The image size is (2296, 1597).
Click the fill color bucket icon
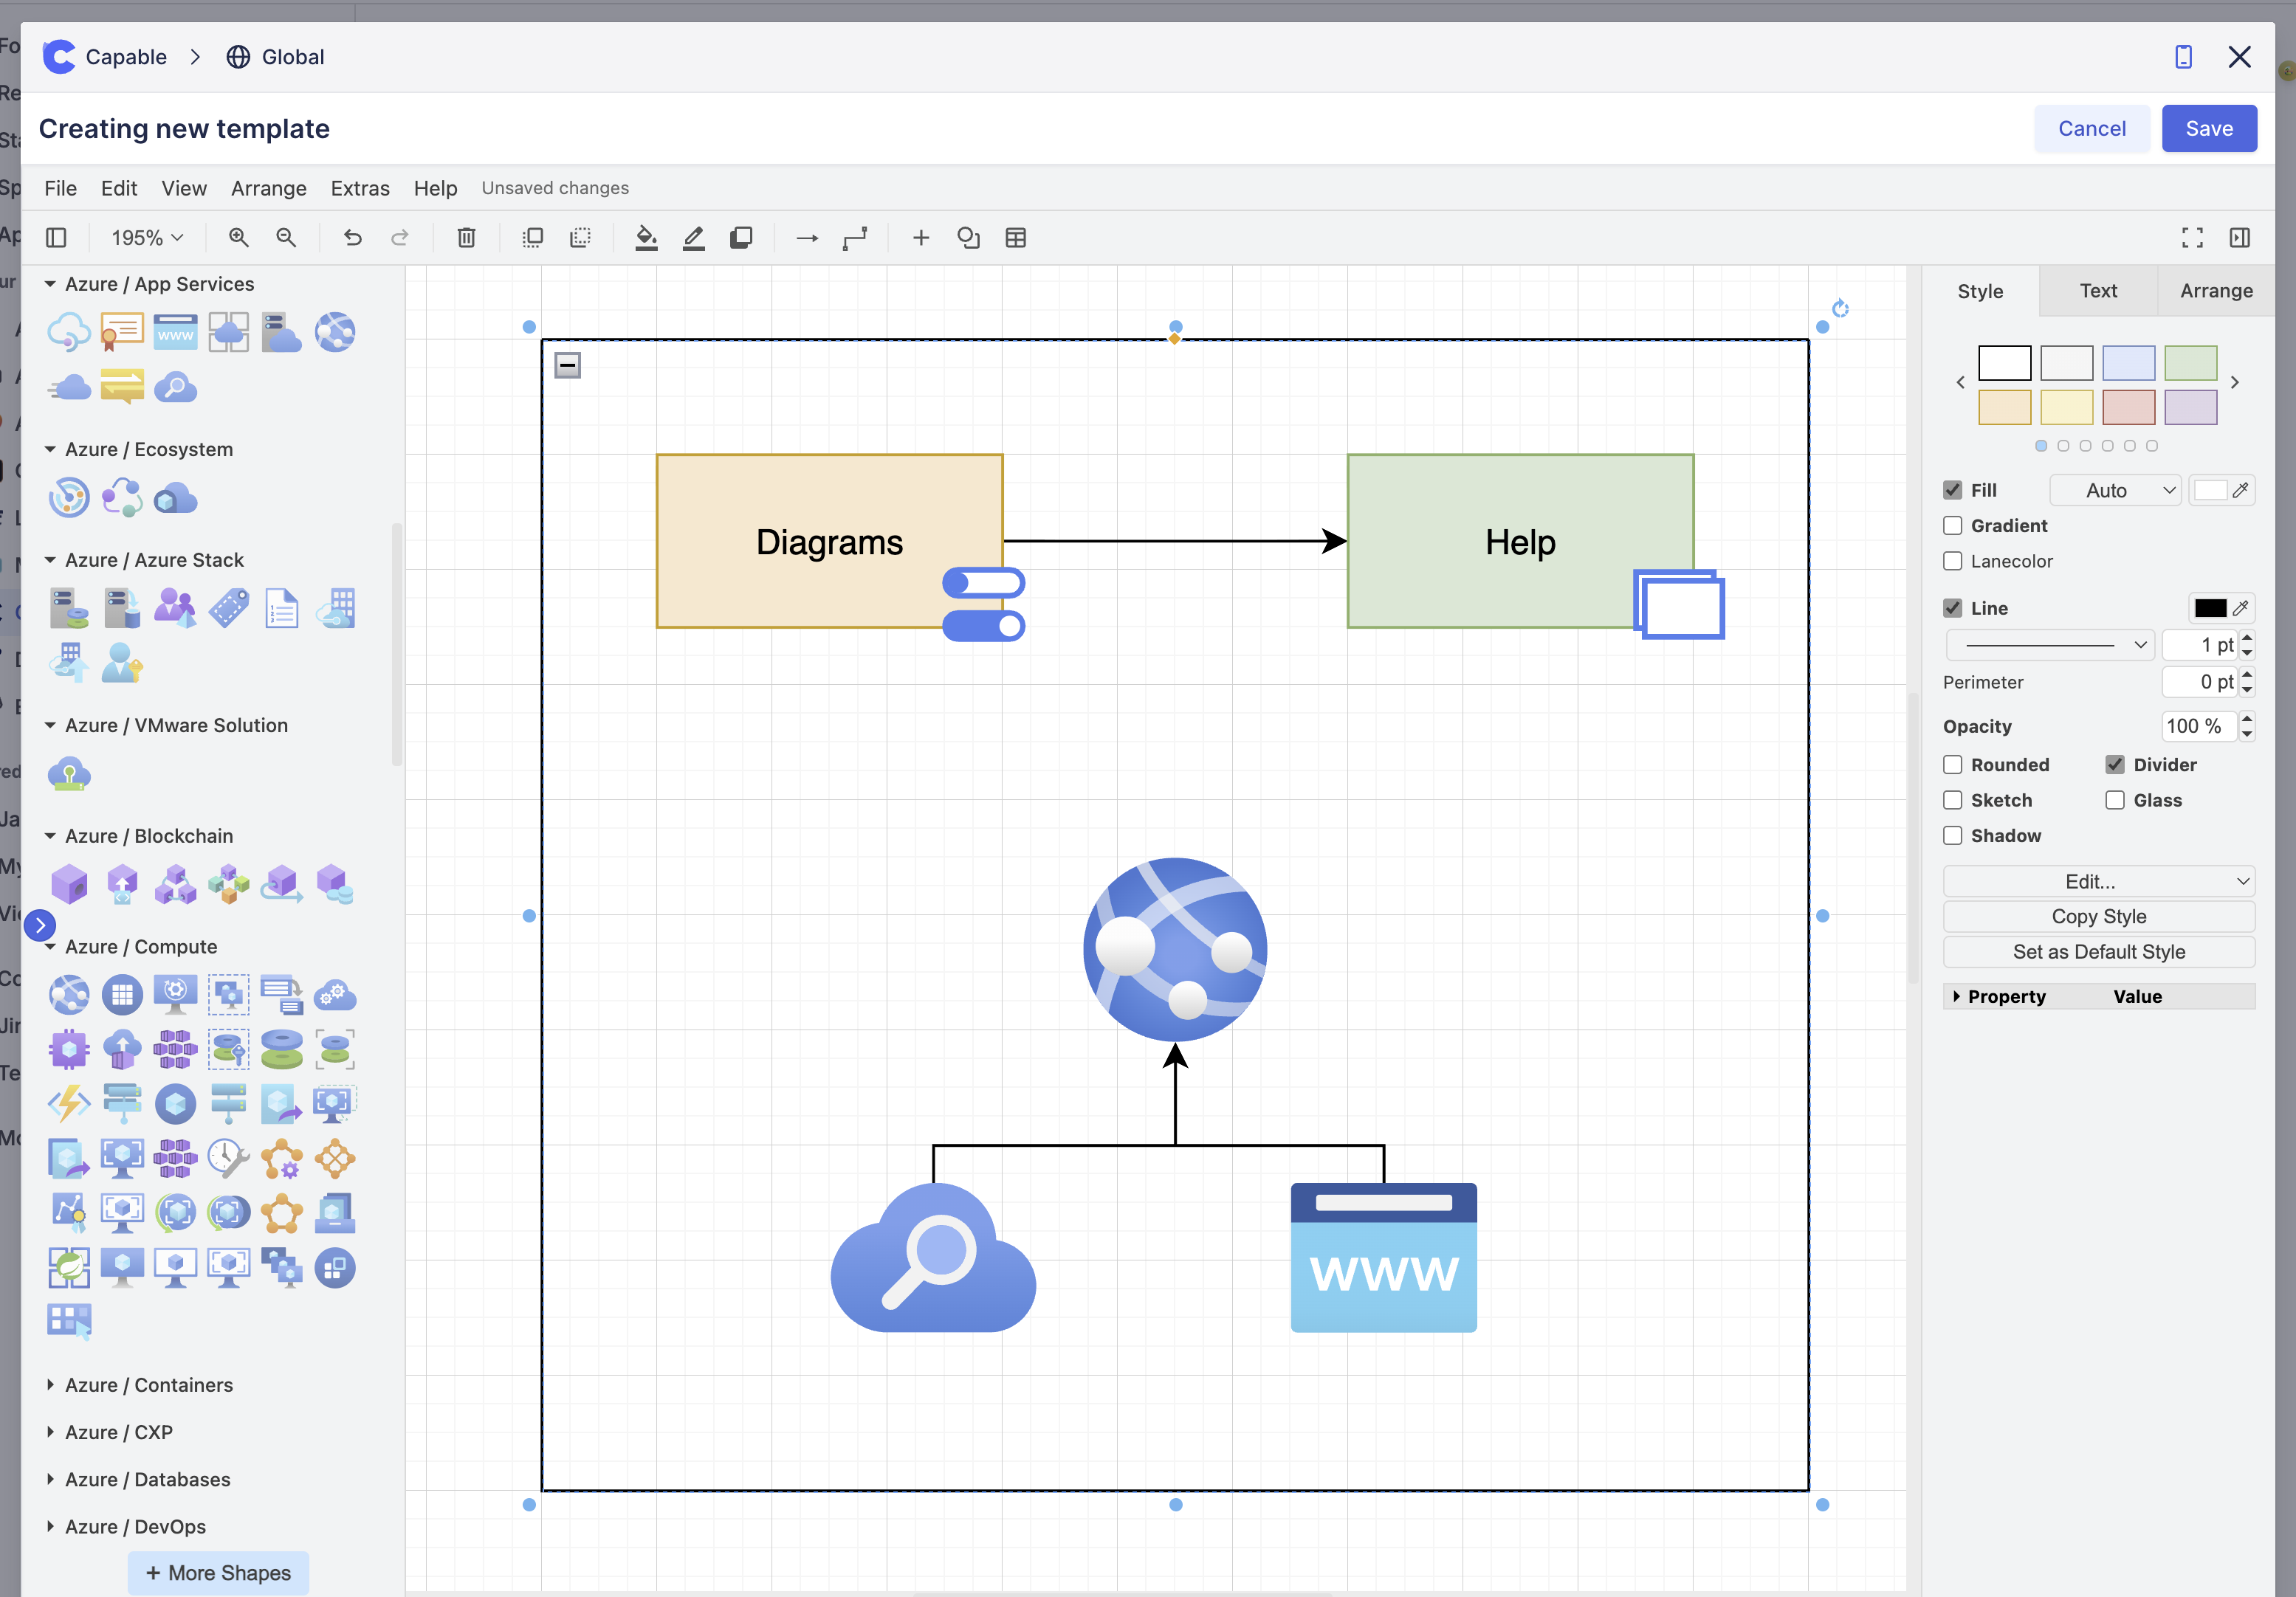pos(646,238)
